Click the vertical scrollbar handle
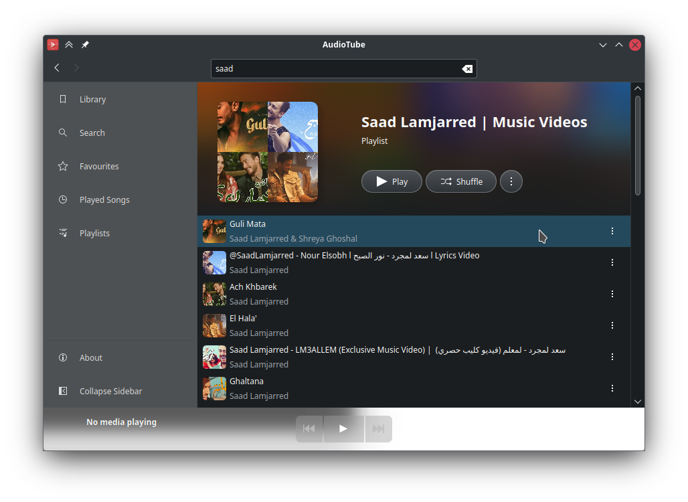688x502 pixels. coord(638,145)
